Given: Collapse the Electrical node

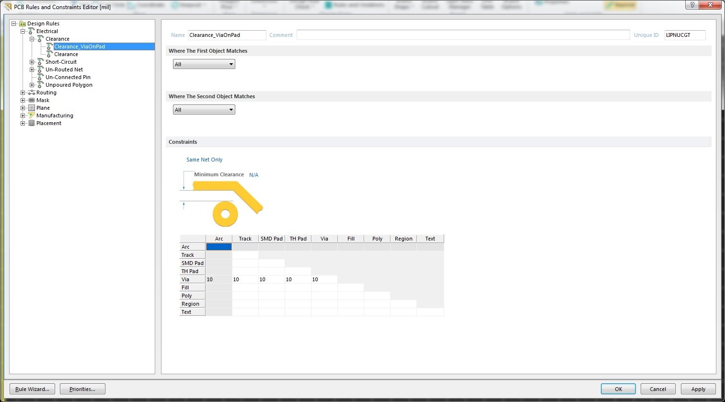Looking at the screenshot, I should tap(23, 31).
